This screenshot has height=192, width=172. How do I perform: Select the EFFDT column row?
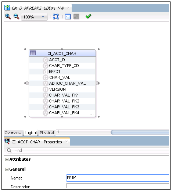coord(62,71)
